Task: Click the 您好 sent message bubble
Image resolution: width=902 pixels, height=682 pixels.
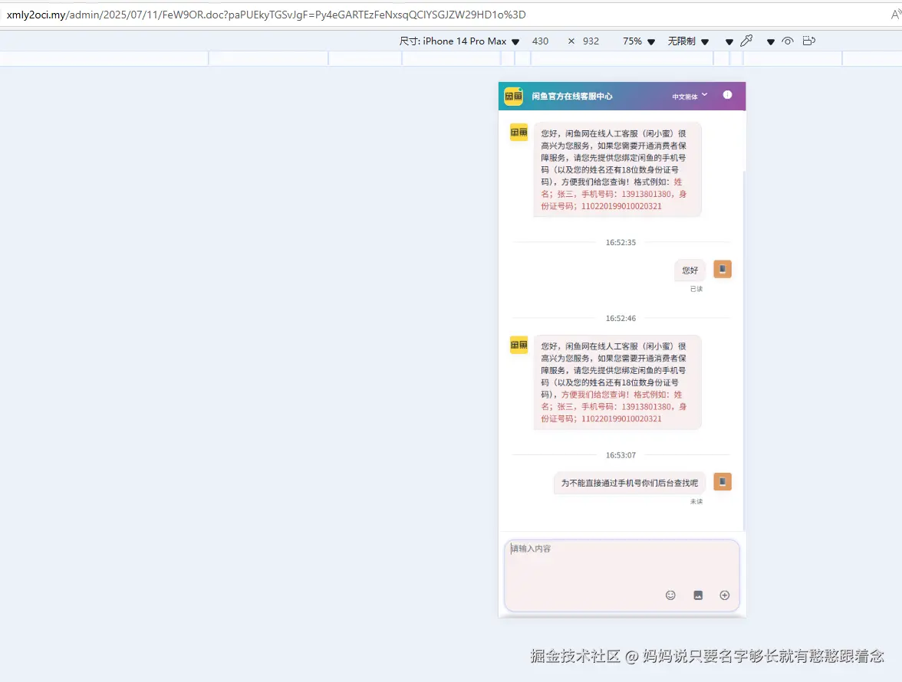Action: tap(689, 270)
